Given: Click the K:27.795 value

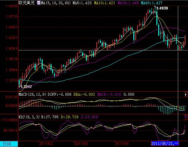Looking at the screenshot, I should pos(50,117).
